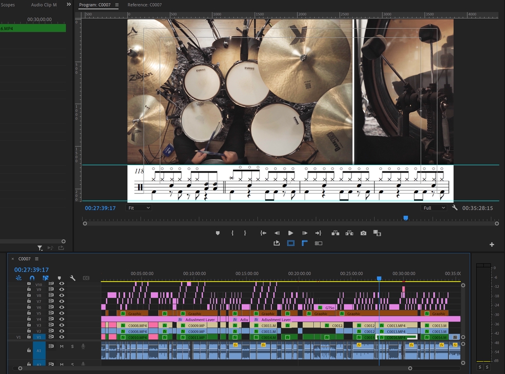Viewport: 505px width, 374px height.
Task: Open the C0007 timeline panel menu
Action: point(37,259)
